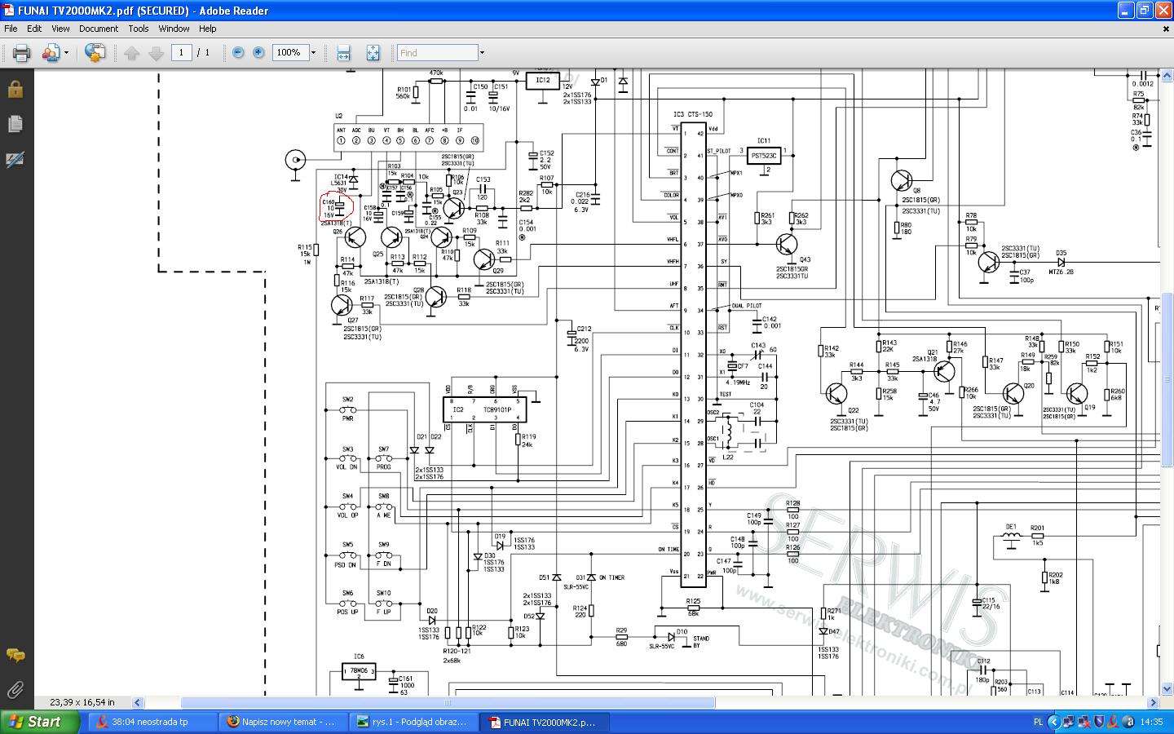Viewport: 1174px width, 734px height.
Task: Switch to '38:04 neostrada tp' taskbar window
Action: pyautogui.click(x=151, y=722)
